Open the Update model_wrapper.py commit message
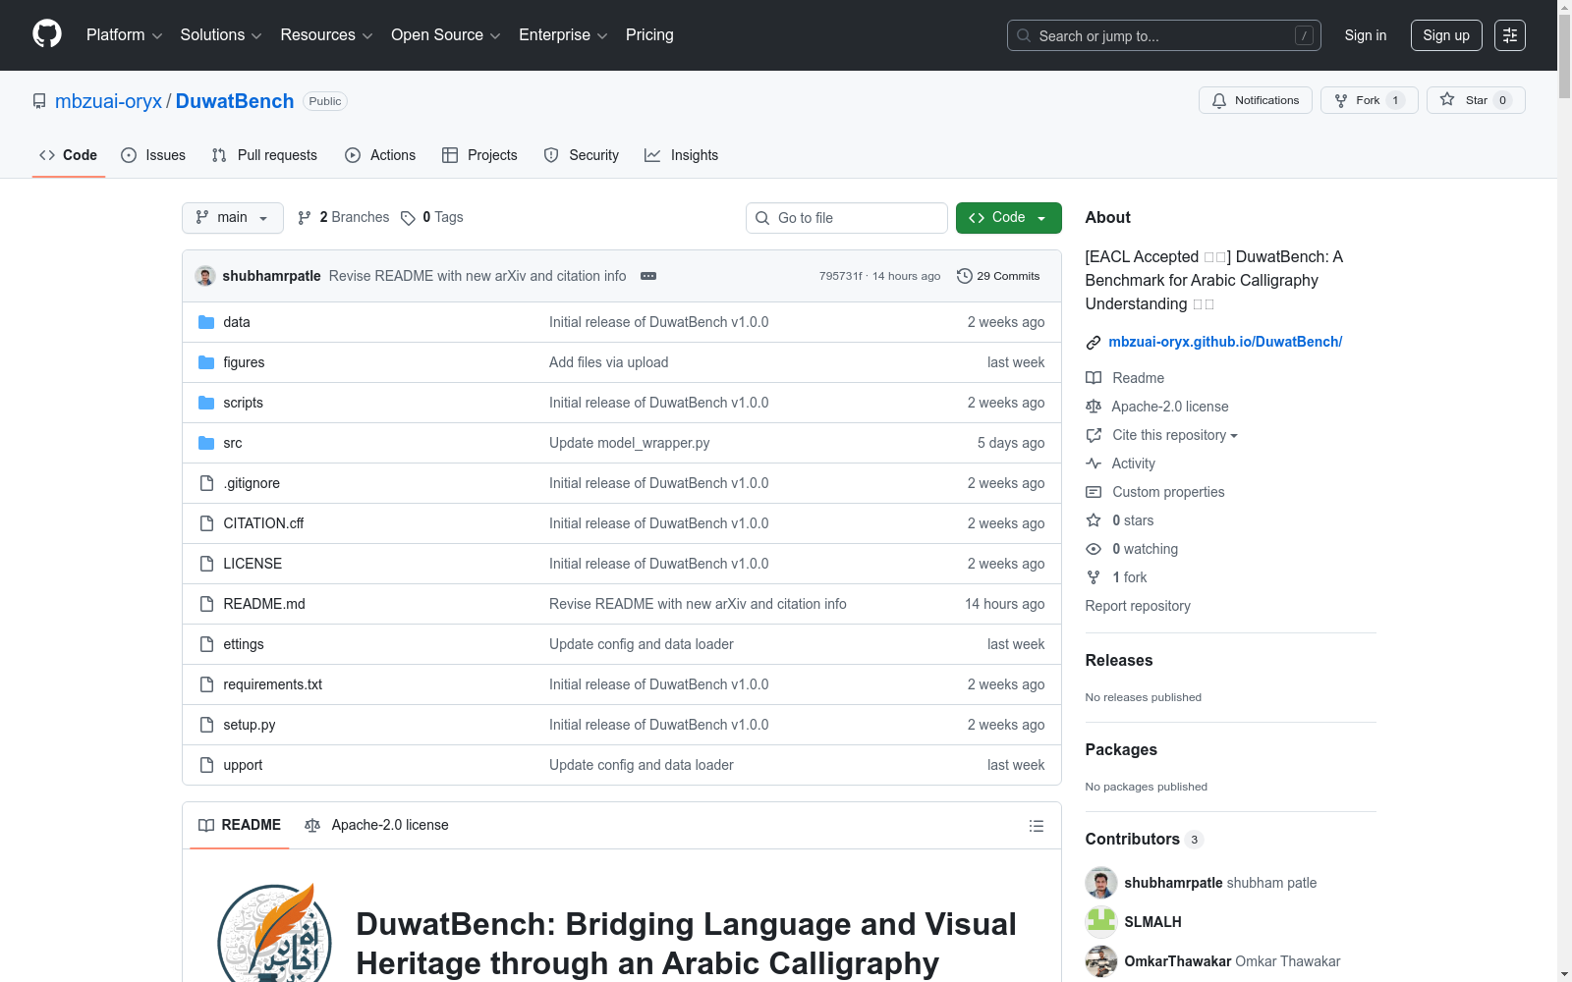The height and width of the screenshot is (982, 1572). click(629, 443)
